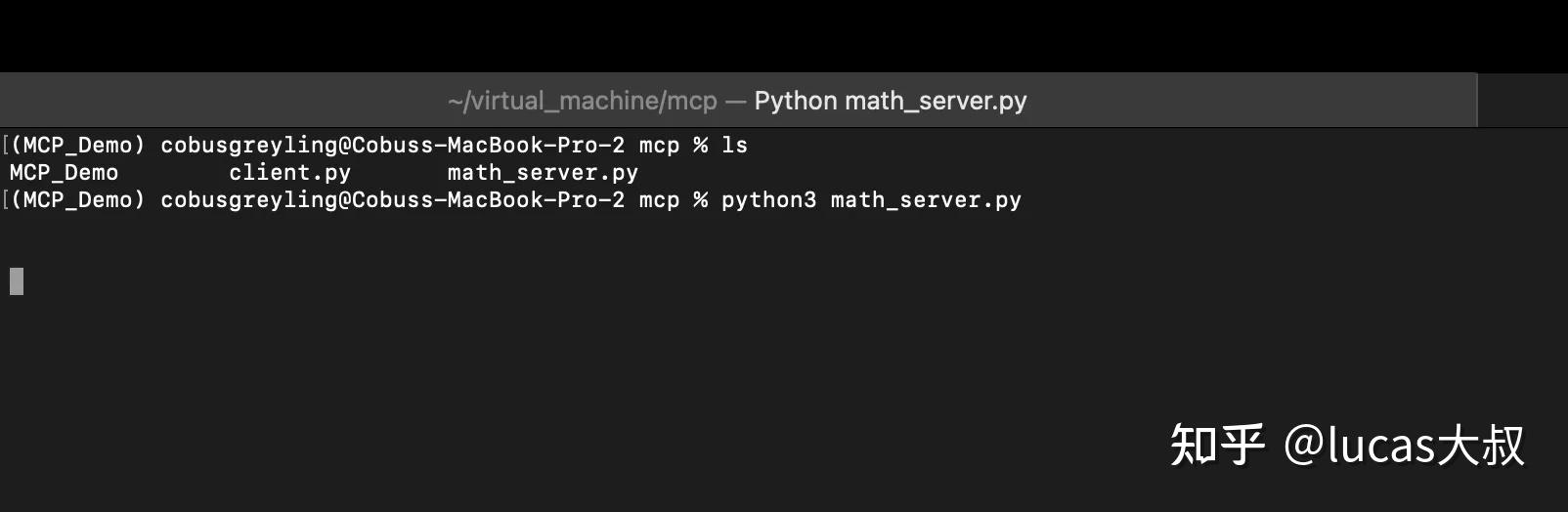
Task: Click "Python math_server.py" in the tab title
Action: tap(890, 101)
